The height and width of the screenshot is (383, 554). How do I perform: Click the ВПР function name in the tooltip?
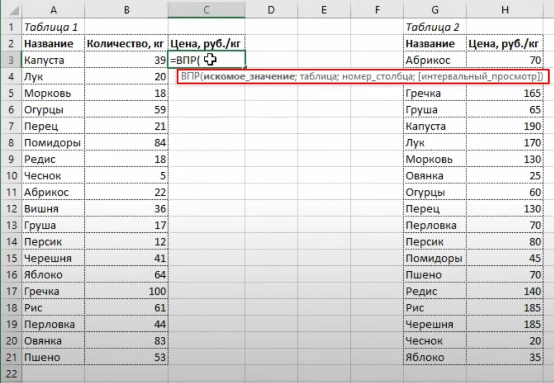[x=191, y=77]
